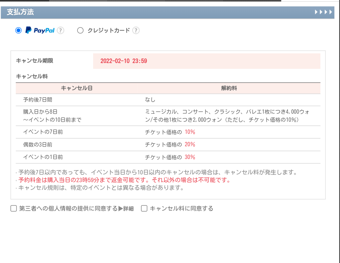Click the 予約後7日間 table row

pyautogui.click(x=38, y=100)
